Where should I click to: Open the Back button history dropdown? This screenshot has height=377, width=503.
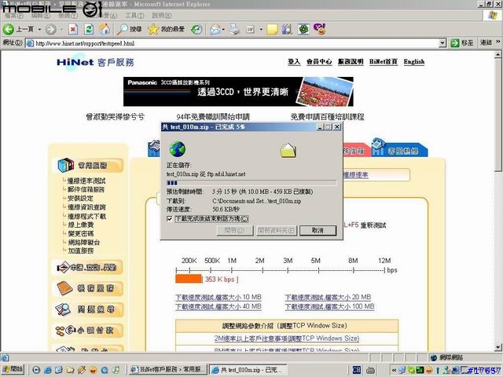[39, 30]
